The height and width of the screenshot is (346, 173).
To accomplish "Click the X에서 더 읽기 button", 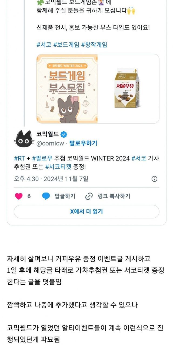I will tap(86, 212).
